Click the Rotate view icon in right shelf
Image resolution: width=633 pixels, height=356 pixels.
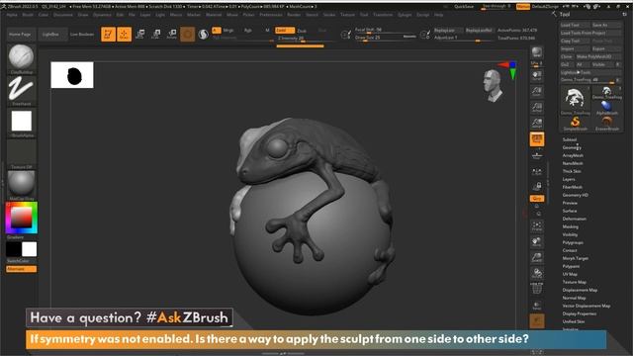click(536, 273)
